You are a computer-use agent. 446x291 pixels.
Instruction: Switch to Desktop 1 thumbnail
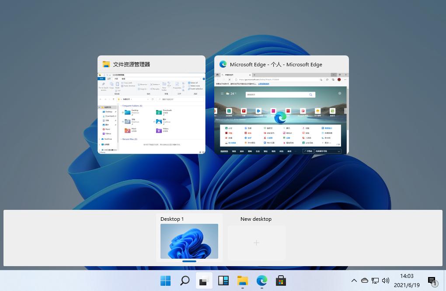pos(189,241)
